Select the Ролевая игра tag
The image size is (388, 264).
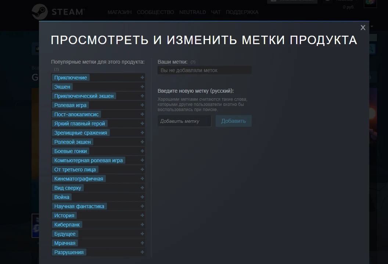70,105
